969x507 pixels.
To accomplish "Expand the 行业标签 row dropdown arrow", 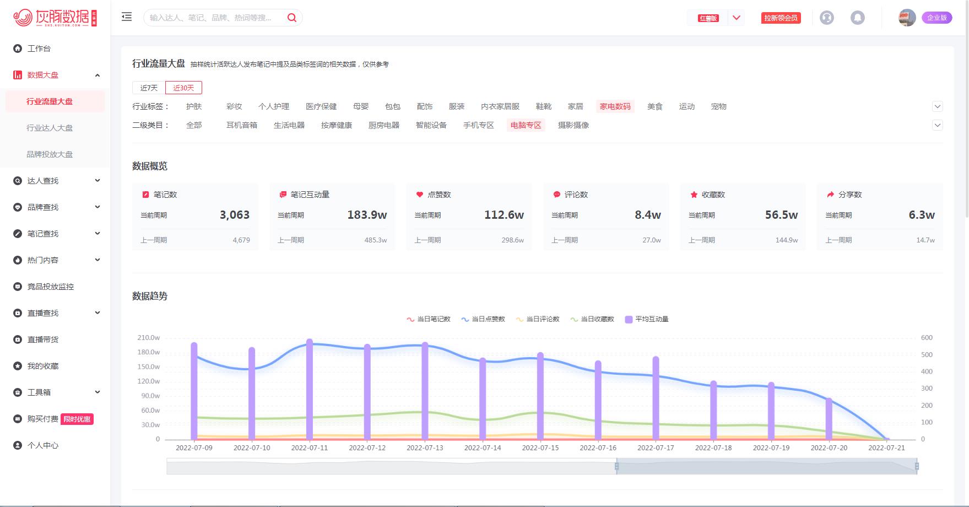I will point(938,106).
